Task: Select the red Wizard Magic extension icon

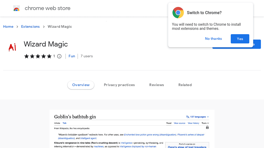Action: click(x=12, y=47)
